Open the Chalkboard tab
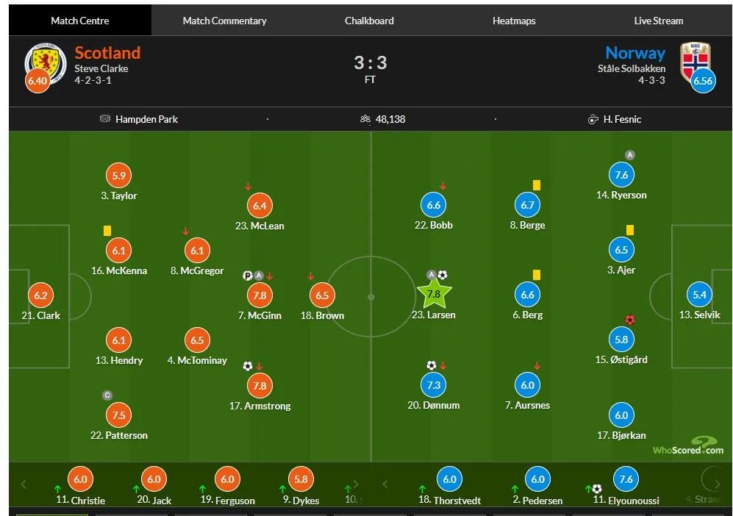Screen dimensions: 733x516 [369, 21]
